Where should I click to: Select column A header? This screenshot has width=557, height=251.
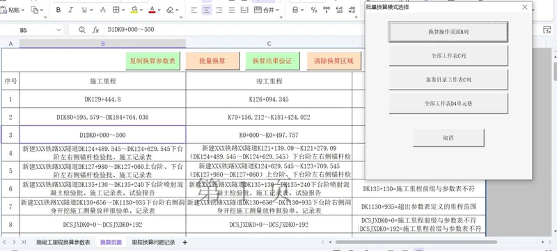click(10, 44)
